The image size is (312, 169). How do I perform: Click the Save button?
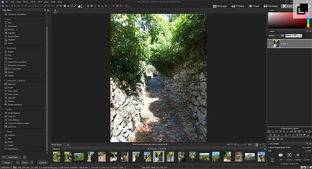(x=7, y=162)
